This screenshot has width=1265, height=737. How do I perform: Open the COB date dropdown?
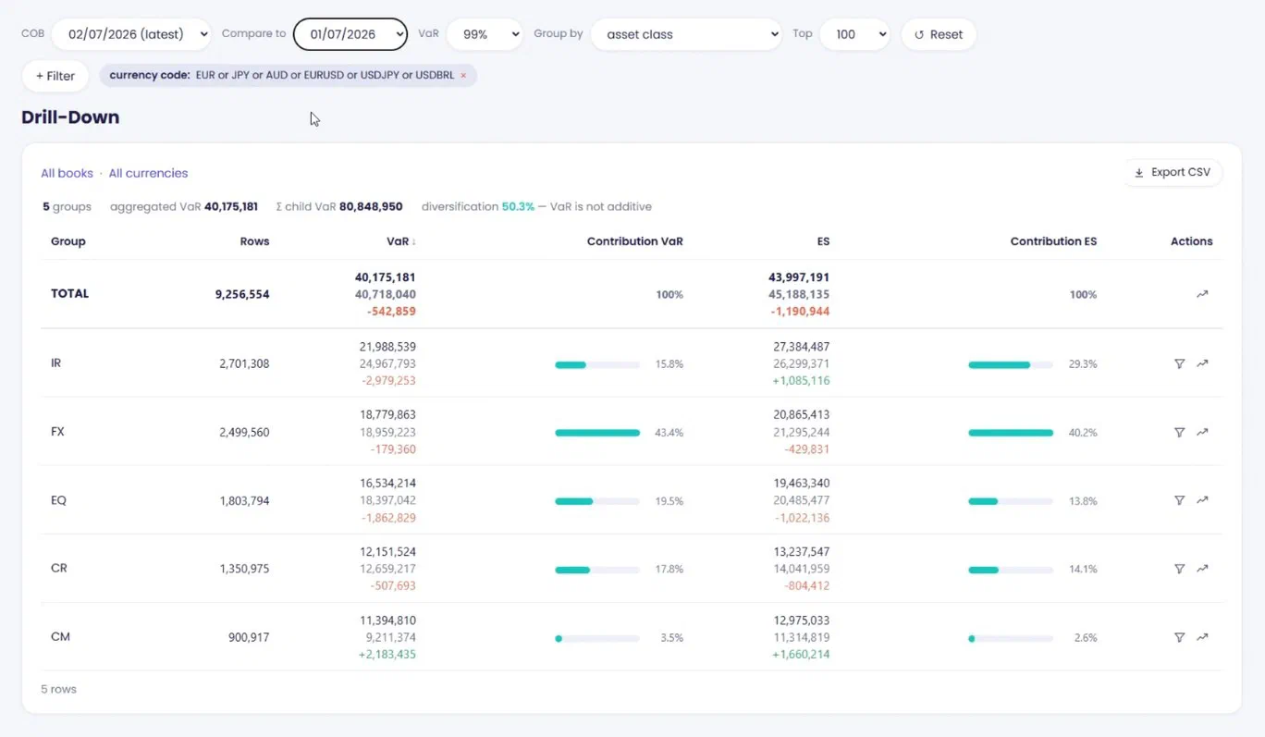[x=131, y=34]
